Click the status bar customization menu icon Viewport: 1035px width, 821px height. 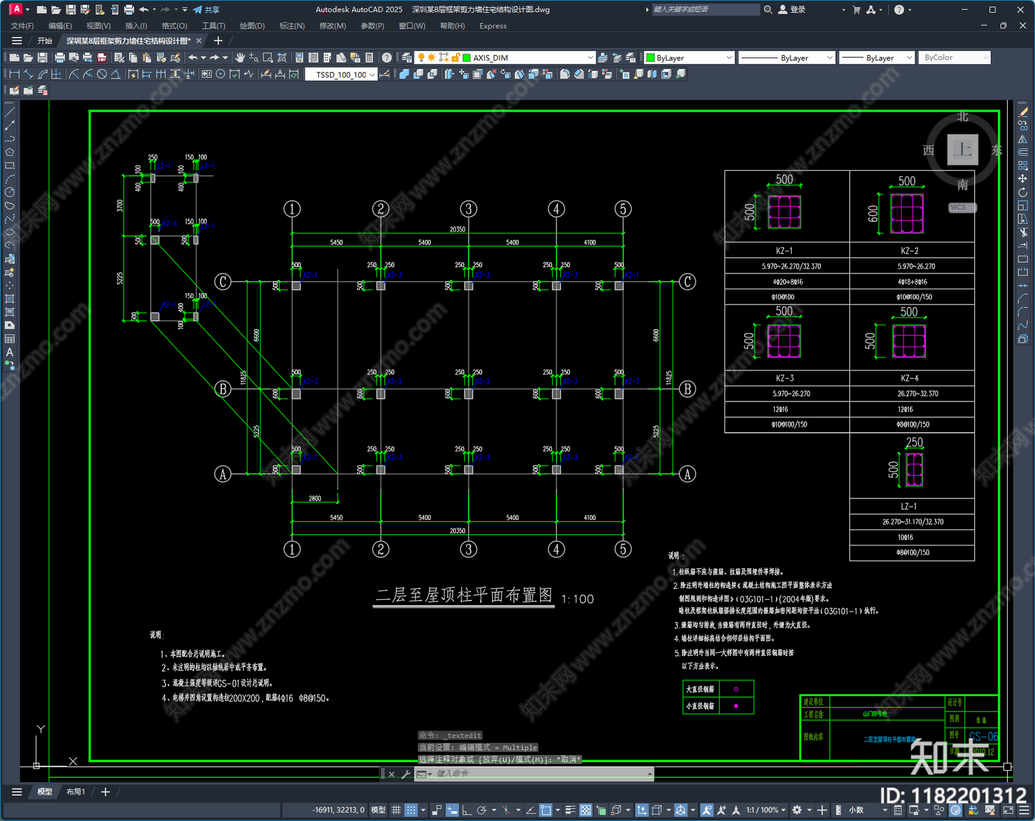pos(1023,810)
